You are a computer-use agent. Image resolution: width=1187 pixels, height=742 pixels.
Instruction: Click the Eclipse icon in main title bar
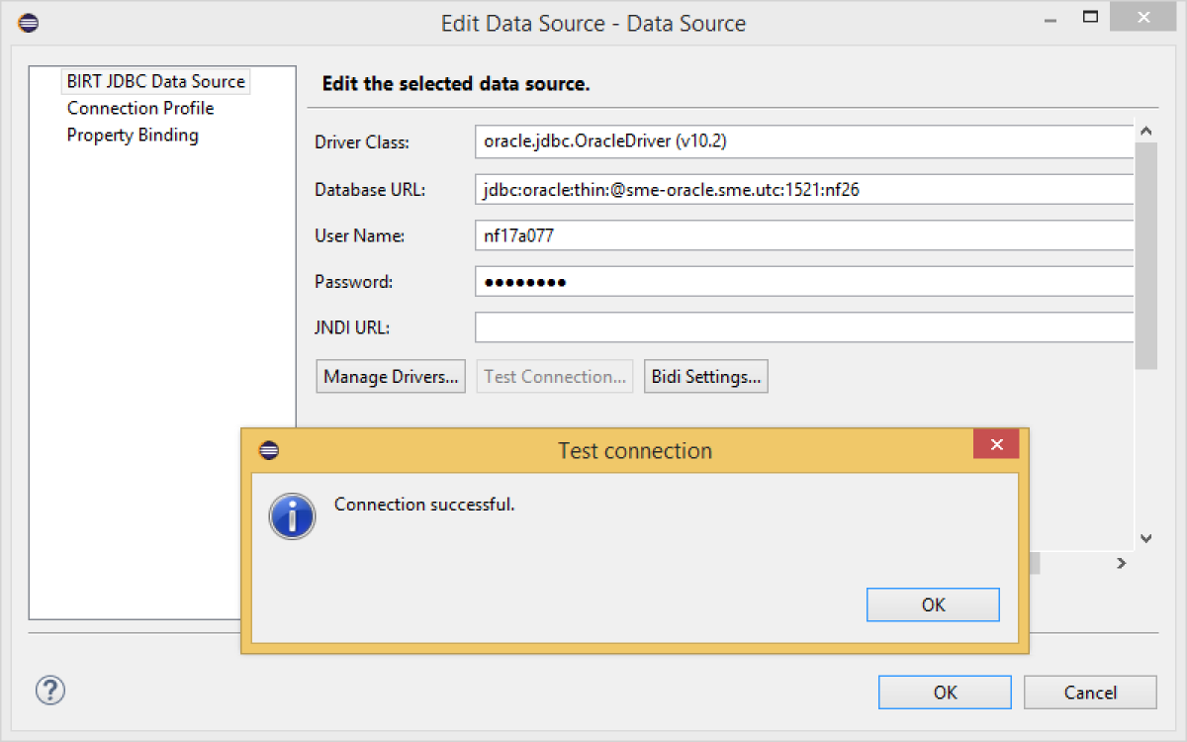29,22
